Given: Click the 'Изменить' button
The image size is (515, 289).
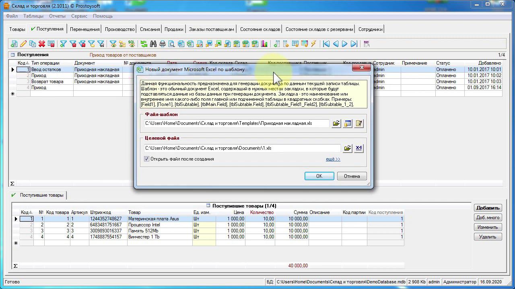Looking at the screenshot, I should point(488,227).
